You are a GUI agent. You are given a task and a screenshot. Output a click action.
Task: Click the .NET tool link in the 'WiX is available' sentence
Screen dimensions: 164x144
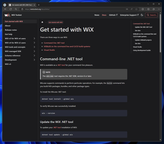(x=61, y=65)
